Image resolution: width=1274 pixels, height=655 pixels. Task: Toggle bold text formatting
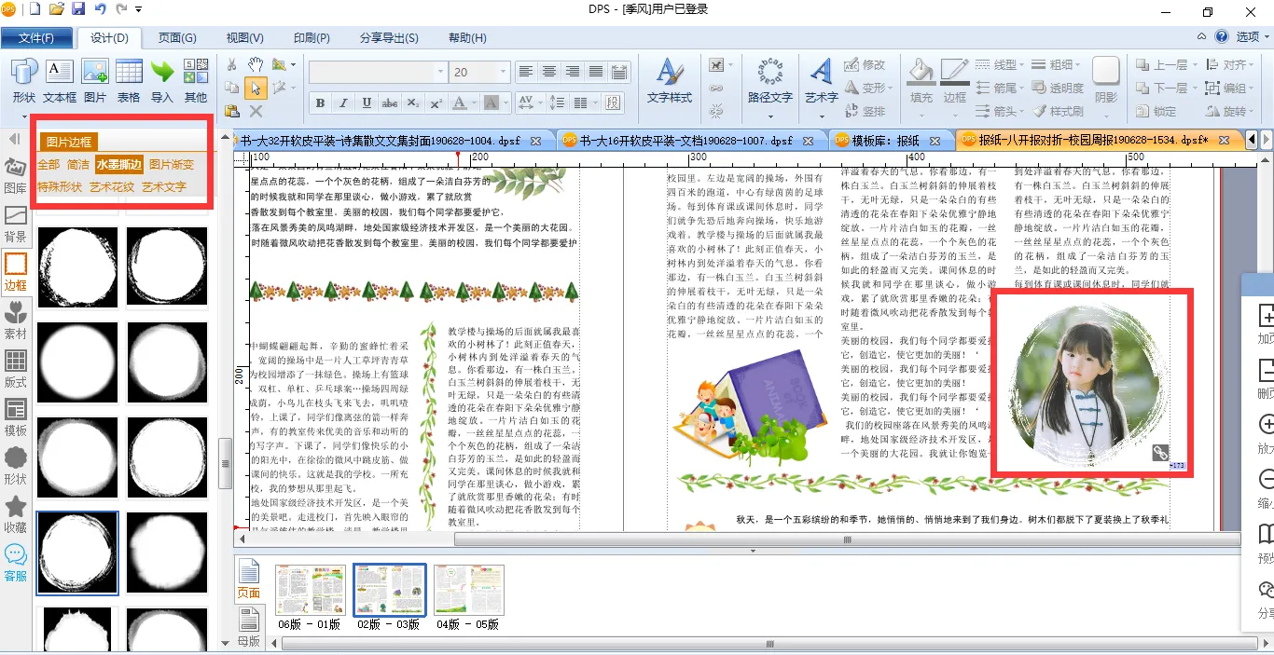pos(320,103)
